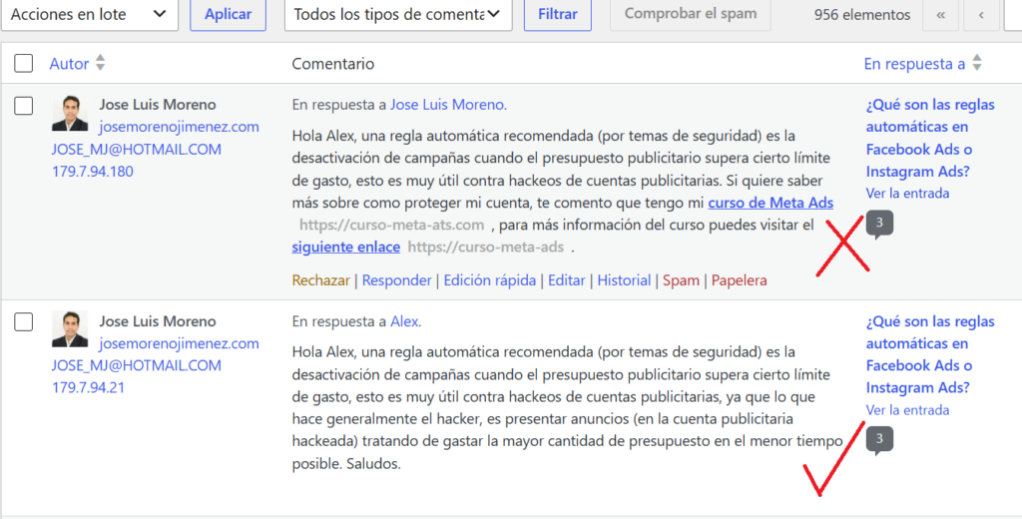Click author avatar in first comment row
Viewport: 1022px width, 519px height.
tap(70, 114)
